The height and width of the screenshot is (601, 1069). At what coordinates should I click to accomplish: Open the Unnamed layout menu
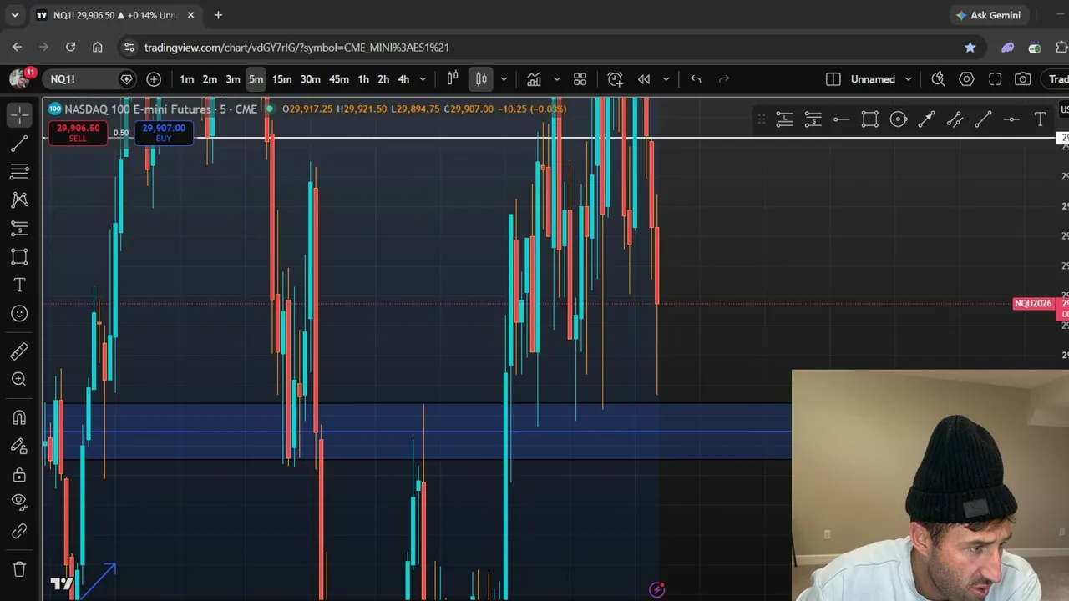tap(881, 79)
